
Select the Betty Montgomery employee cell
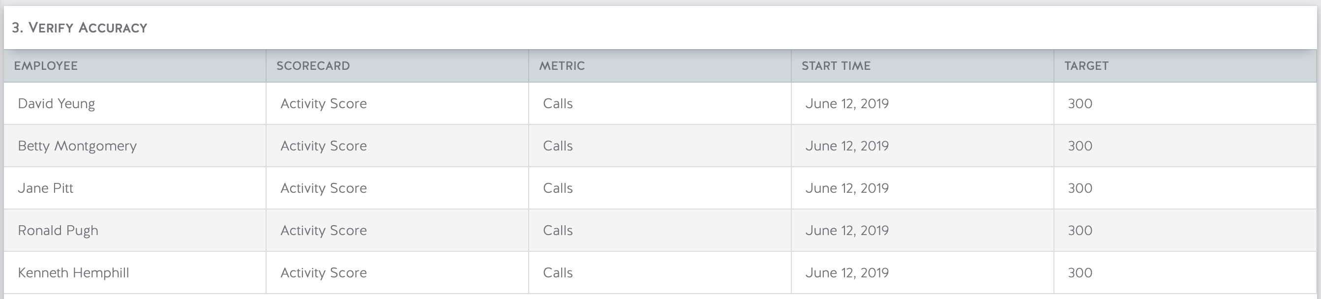point(135,146)
